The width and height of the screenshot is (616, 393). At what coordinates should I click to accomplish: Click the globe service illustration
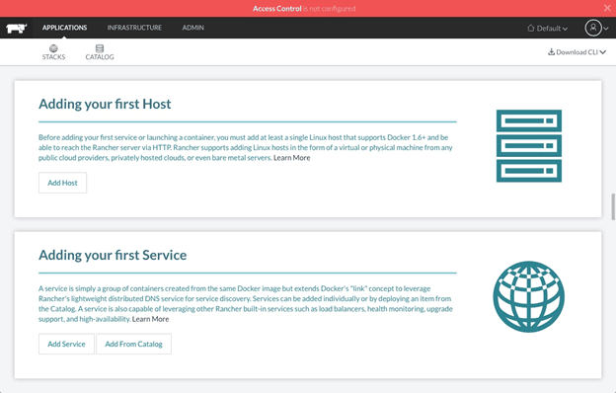529,296
